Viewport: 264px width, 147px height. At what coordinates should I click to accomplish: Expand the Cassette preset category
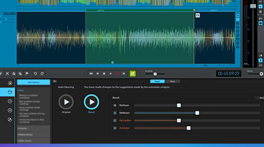34,128
